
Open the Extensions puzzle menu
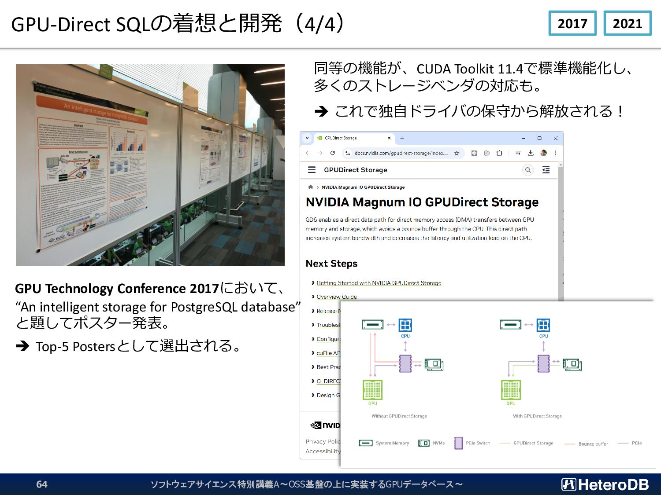coord(499,153)
